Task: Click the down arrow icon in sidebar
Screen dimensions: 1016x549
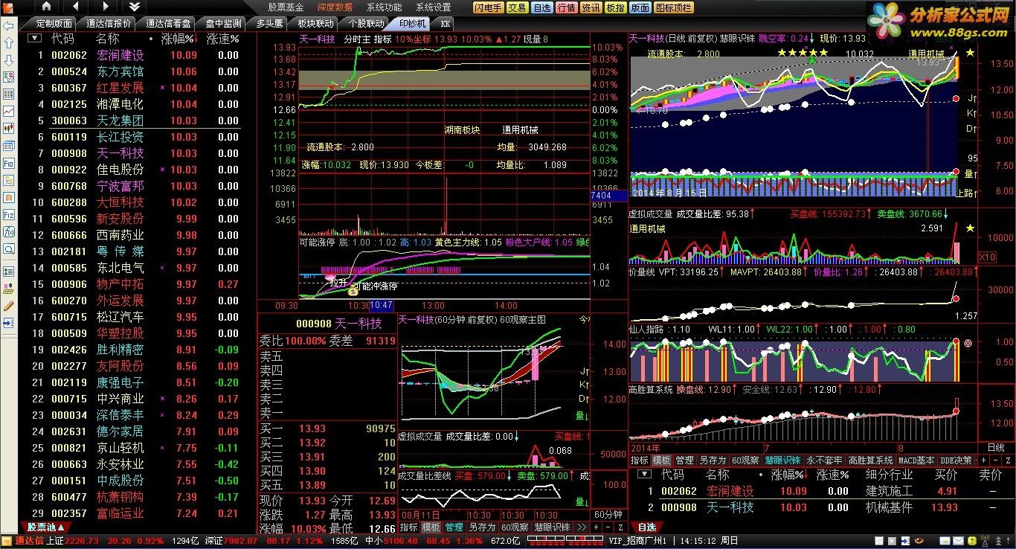Action: 8,60
